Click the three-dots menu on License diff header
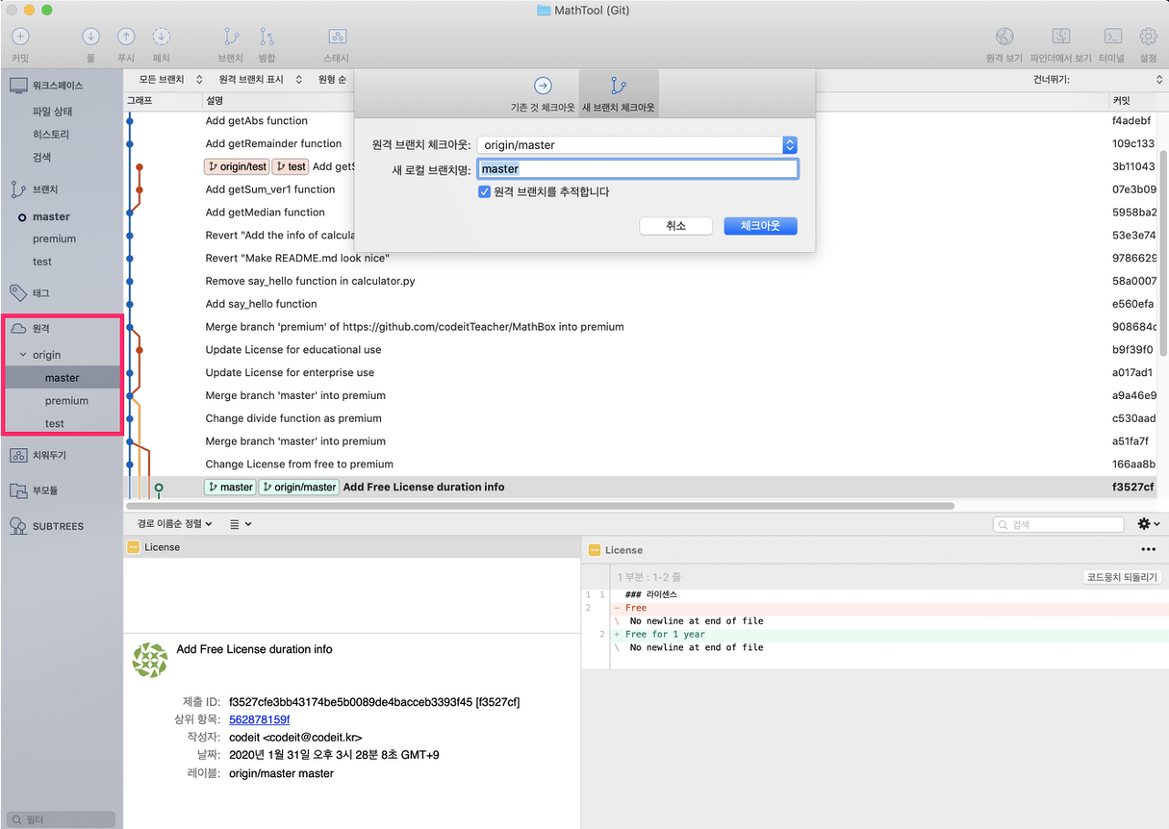The height and width of the screenshot is (829, 1169). (1149, 550)
